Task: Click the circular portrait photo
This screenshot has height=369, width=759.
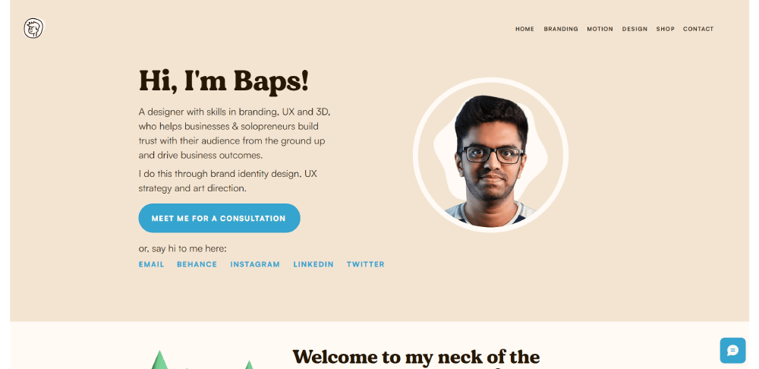Action: click(x=490, y=155)
